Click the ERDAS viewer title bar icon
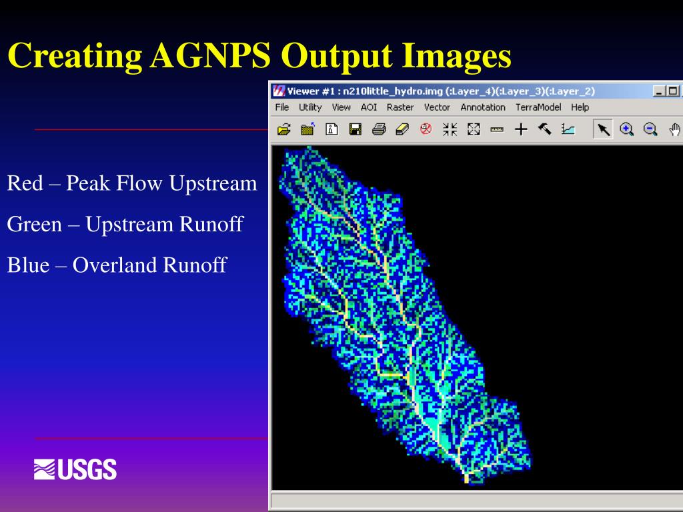This screenshot has height=512, width=683. click(x=279, y=91)
